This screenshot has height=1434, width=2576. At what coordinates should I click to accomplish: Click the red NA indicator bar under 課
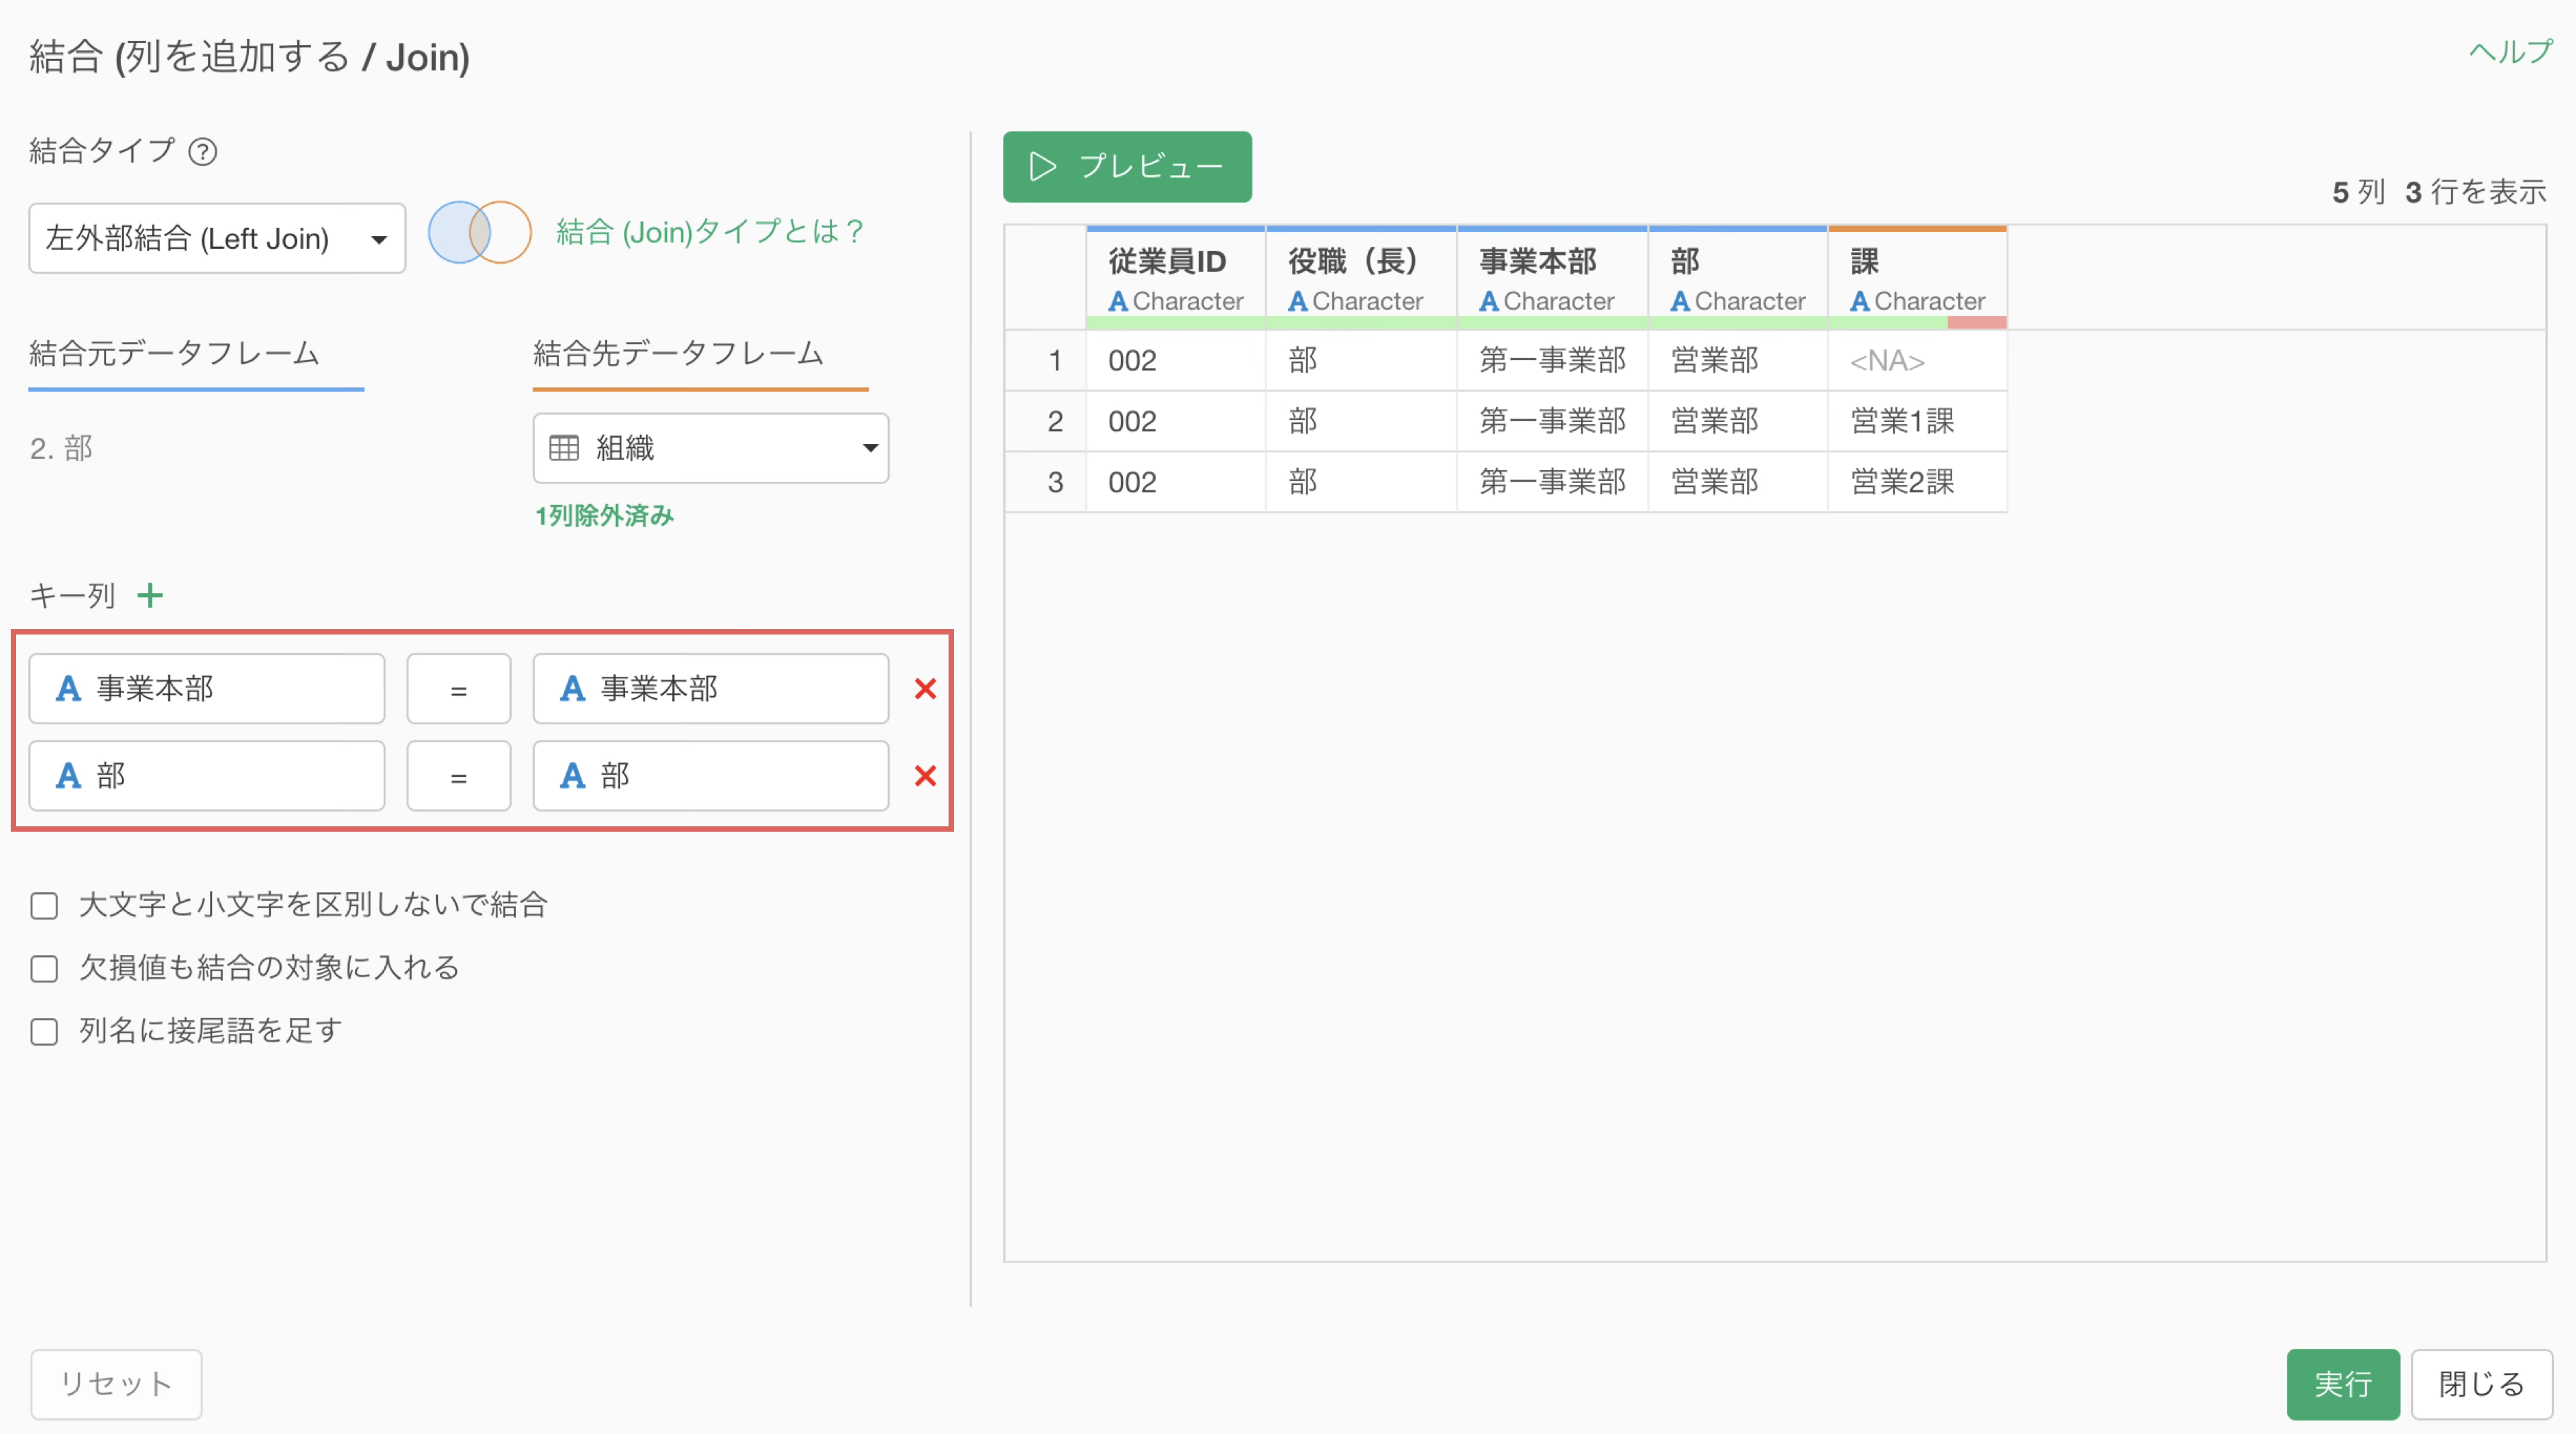click(x=1976, y=323)
